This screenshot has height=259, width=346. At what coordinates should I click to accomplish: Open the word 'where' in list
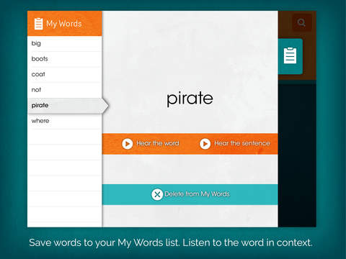(x=65, y=121)
